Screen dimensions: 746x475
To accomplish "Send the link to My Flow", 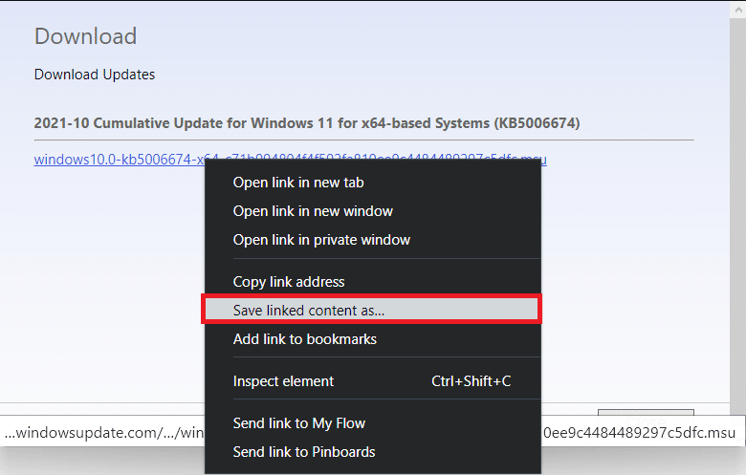I will point(298,423).
